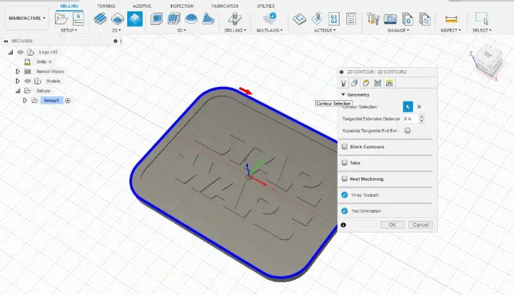The width and height of the screenshot is (514, 295).
Task: Switch to the Inspection tab
Action: (182, 6)
